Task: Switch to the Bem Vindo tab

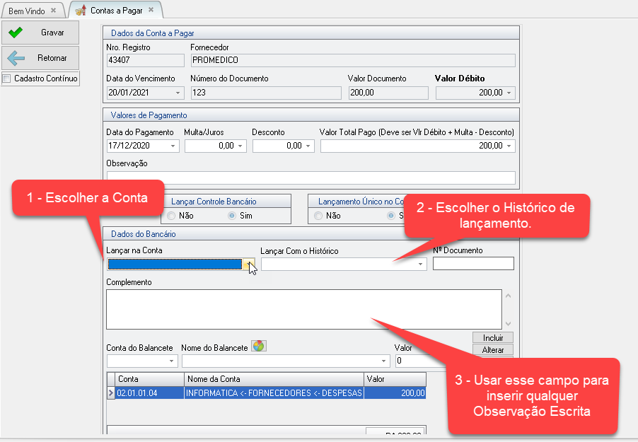Action: point(27,11)
